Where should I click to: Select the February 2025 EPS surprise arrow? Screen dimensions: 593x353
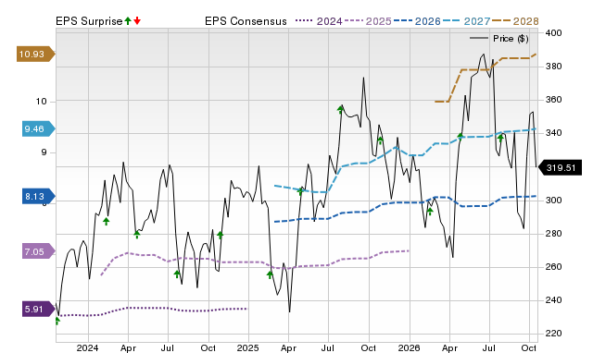point(270,274)
